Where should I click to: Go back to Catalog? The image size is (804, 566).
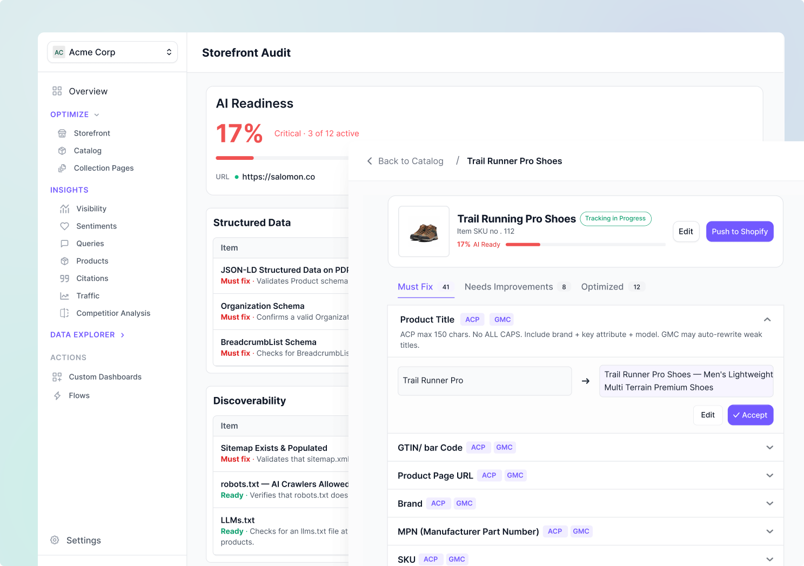(x=411, y=161)
